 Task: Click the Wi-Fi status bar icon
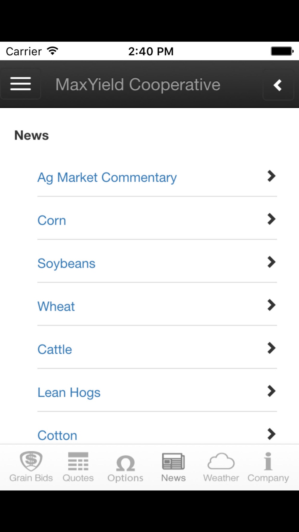click(x=53, y=51)
